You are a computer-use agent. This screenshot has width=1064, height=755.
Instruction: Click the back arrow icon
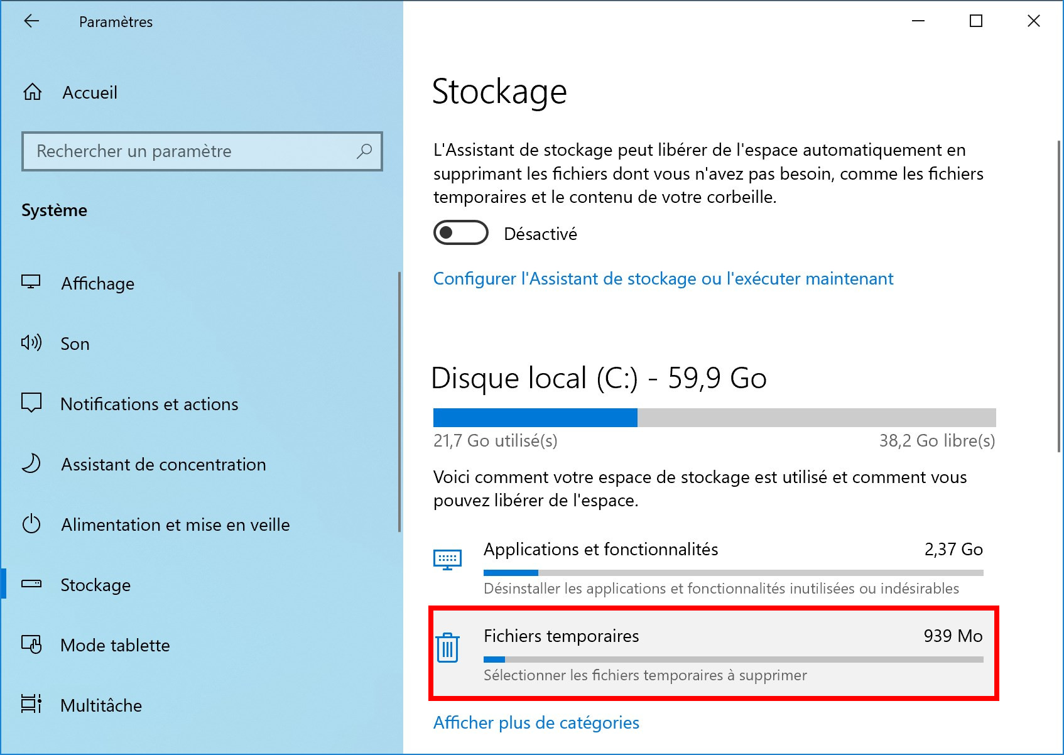click(31, 21)
